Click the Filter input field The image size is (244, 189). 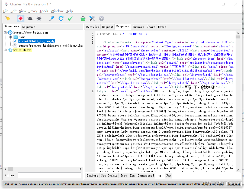point(50,175)
